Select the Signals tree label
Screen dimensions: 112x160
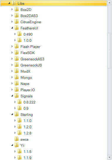(x=27, y=96)
